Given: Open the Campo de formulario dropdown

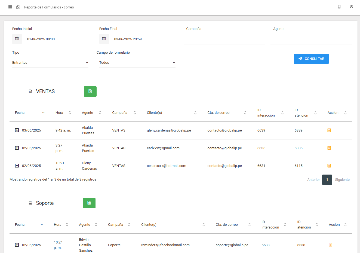Looking at the screenshot, I should (x=137, y=63).
